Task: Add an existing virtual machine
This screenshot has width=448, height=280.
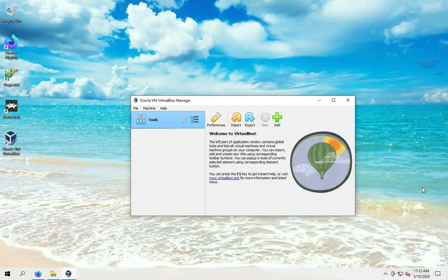Action: pos(277,120)
